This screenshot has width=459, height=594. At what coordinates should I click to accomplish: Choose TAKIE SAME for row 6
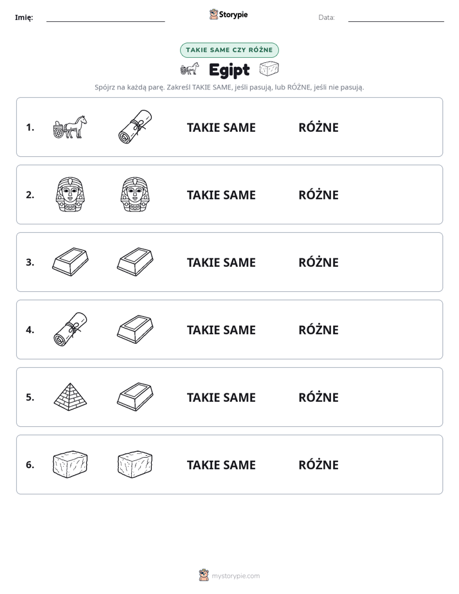221,464
